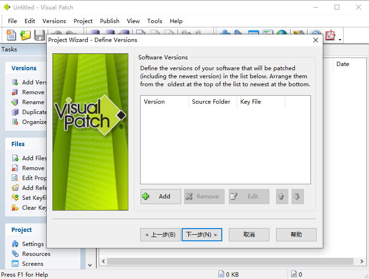Image resolution: width=369 pixels, height=279 pixels.
Task: Click the Save floppy disk toolbar icon
Action: point(39,35)
